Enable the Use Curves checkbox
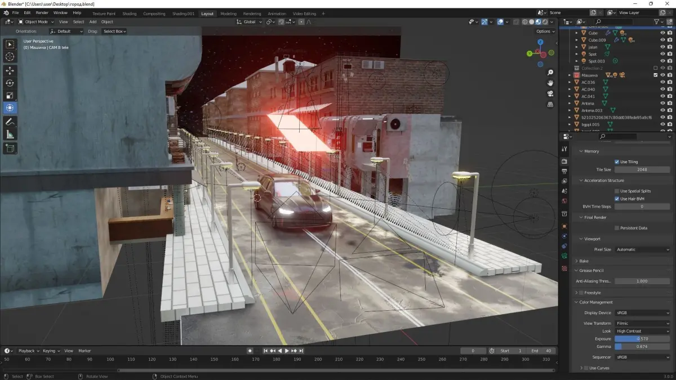Screen dimensions: 676x380 (586, 368)
